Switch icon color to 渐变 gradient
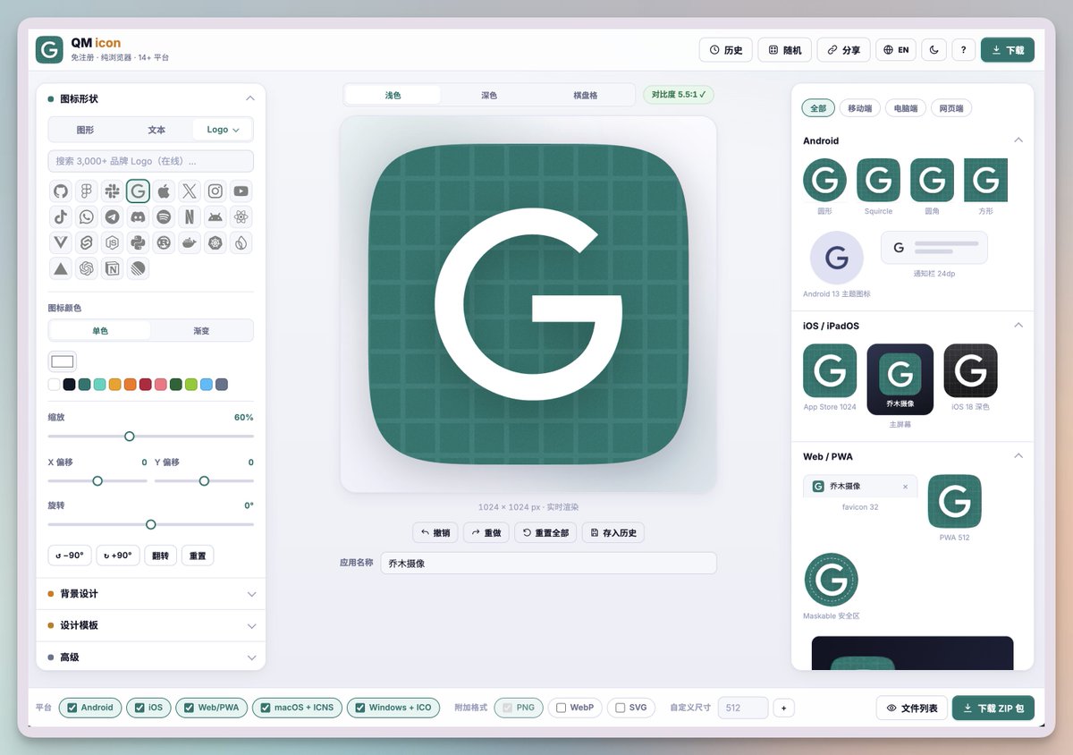 202,330
